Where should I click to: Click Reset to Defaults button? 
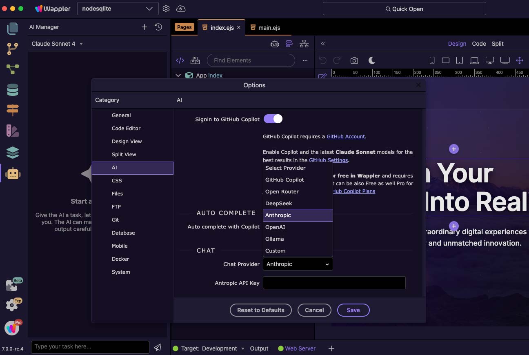click(260, 310)
